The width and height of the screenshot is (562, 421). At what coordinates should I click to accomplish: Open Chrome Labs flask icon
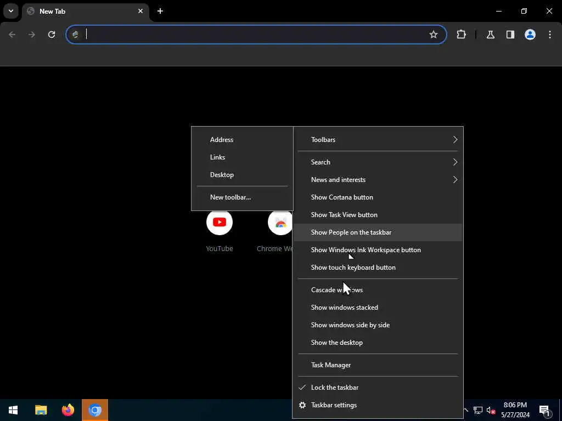[x=490, y=35]
